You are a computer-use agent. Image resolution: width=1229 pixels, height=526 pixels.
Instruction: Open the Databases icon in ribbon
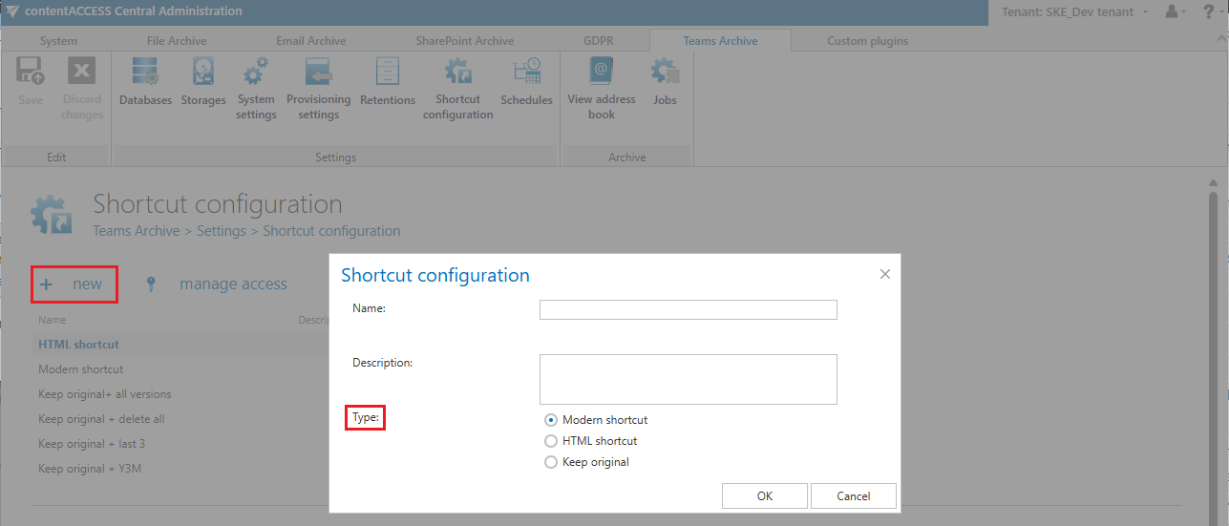coord(145,74)
